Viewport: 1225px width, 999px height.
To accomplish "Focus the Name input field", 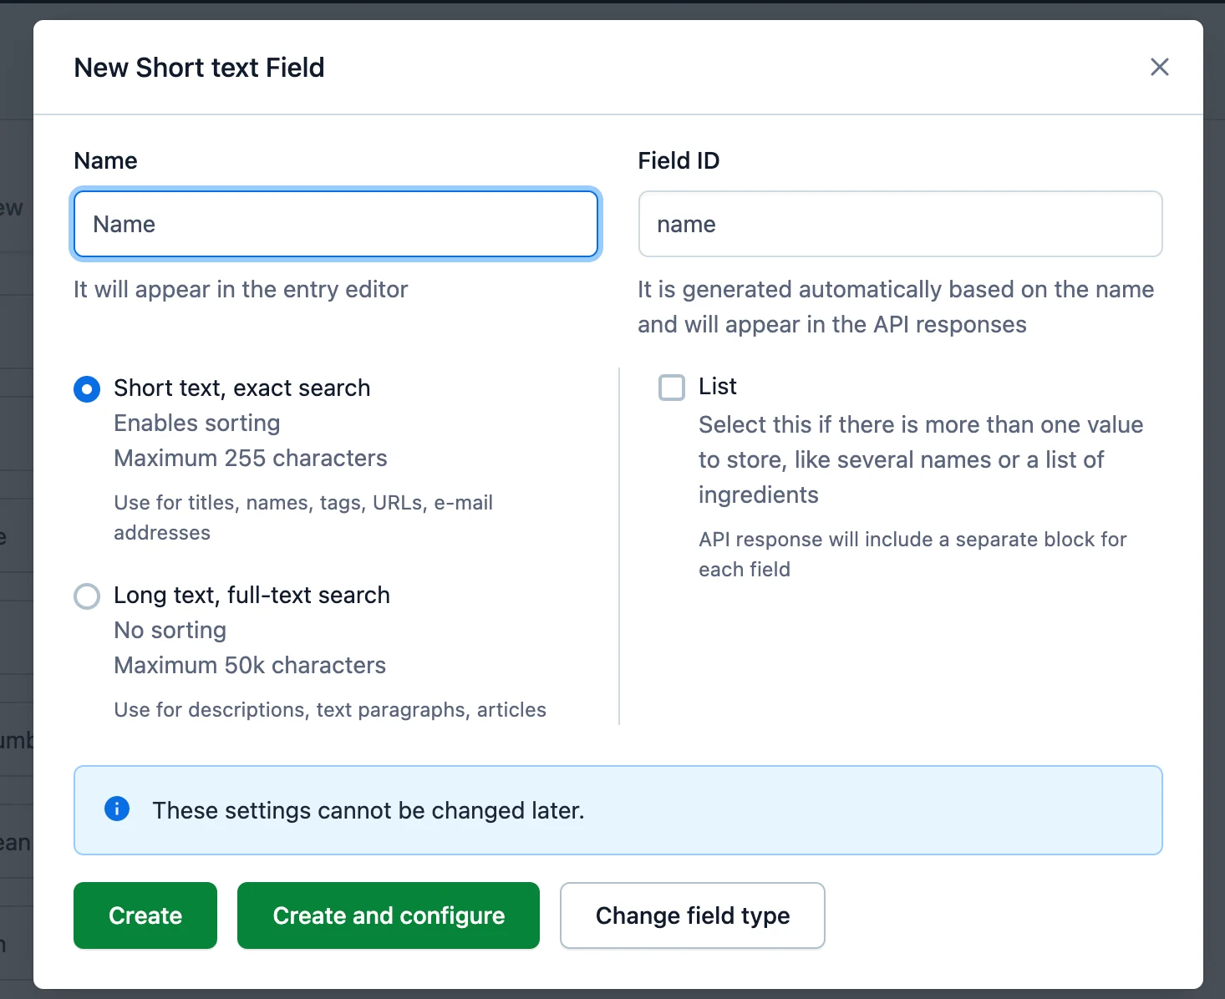I will coord(336,224).
